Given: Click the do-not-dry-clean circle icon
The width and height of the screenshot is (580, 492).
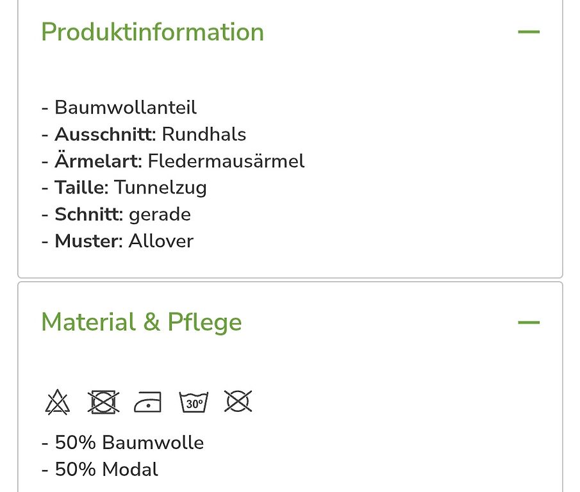Looking at the screenshot, I should point(238,401).
